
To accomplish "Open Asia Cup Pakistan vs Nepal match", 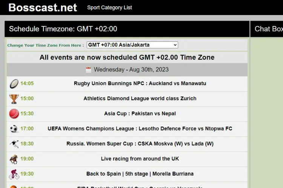I will tap(140, 113).
